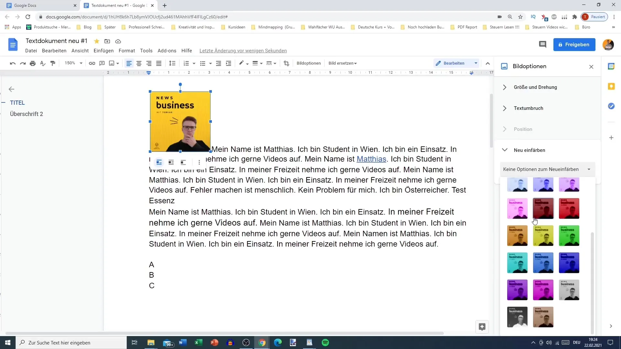This screenshot has width=621, height=349.
Task: Select the undo icon in toolbar
Action: [x=12, y=63]
